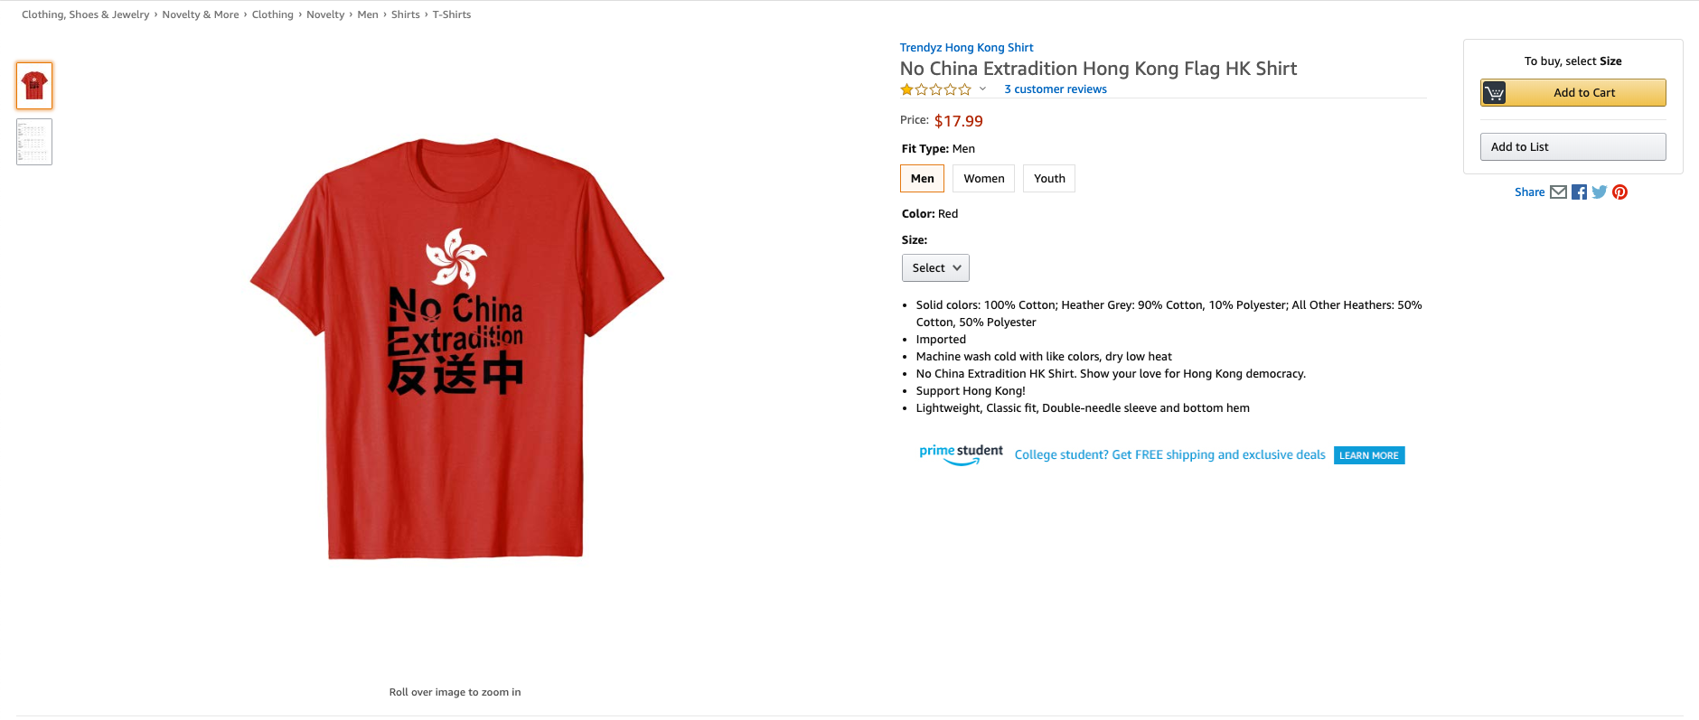The image size is (1699, 720).
Task: Click the Learn More badge
Action: [x=1368, y=455]
